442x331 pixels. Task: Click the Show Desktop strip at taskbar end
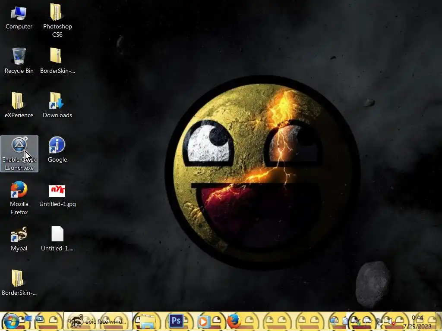coord(439,321)
